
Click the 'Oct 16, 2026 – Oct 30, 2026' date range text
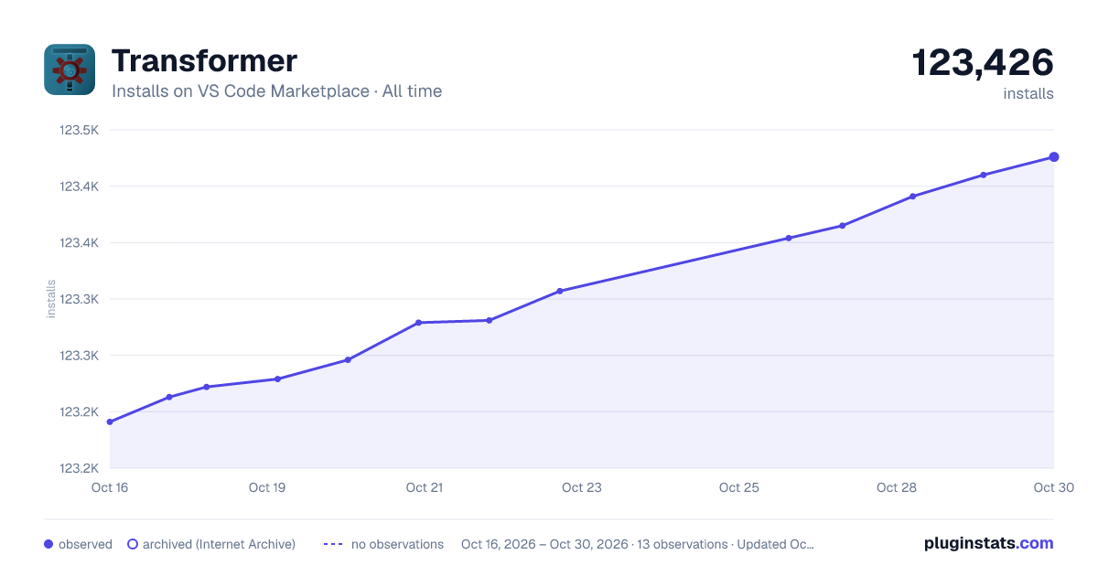point(544,544)
